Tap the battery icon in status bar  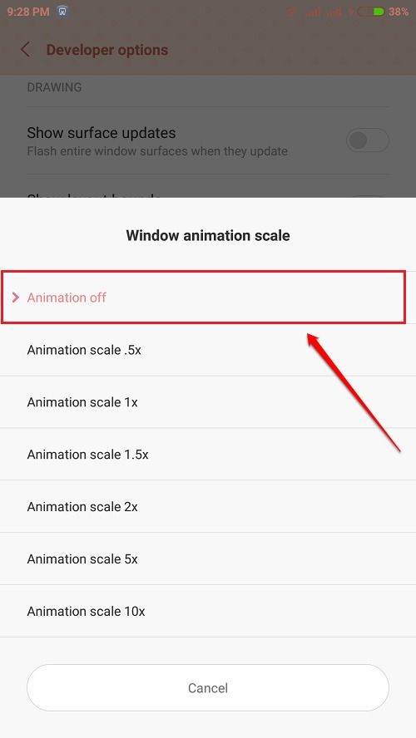coord(371,12)
